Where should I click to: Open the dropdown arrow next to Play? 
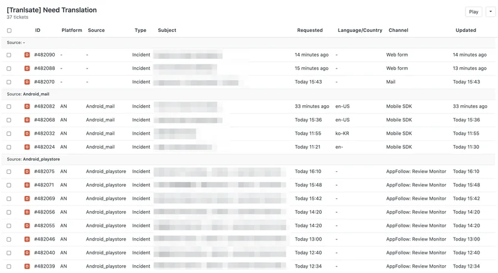pyautogui.click(x=490, y=12)
